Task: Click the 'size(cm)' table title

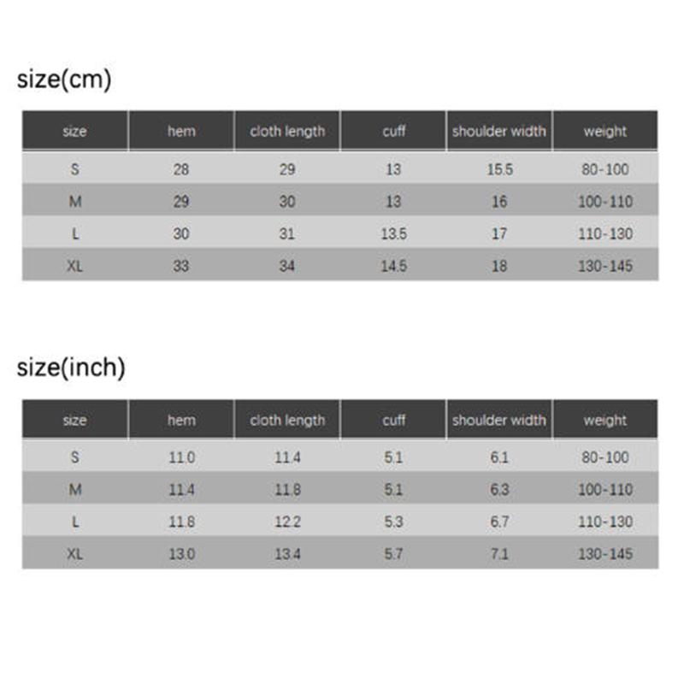Action: [x=65, y=80]
